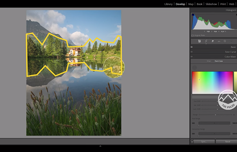Expand the Tone Curve panel header
This screenshot has width=237, height=152.
point(214,52)
